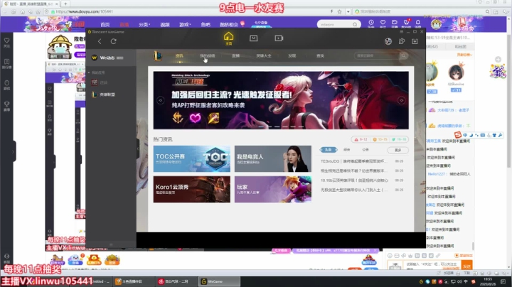Select 公告 news tab
Screen dimensions: 512x287
(x=366, y=150)
